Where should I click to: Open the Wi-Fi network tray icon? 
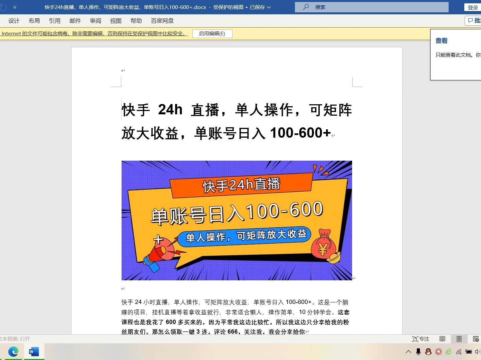459,352
